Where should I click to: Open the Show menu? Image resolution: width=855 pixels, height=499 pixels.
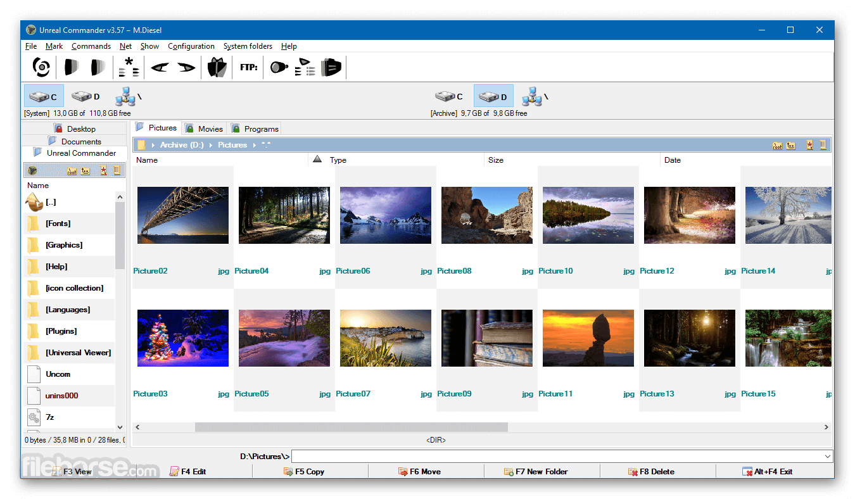[149, 46]
